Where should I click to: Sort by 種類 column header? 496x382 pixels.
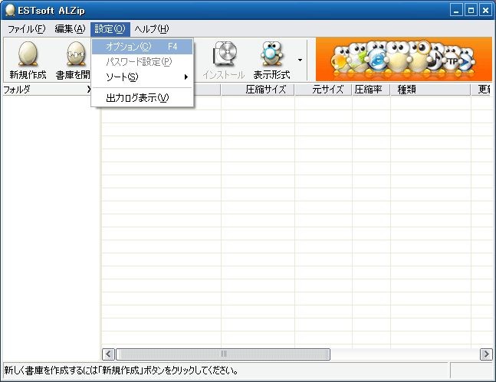coord(431,90)
